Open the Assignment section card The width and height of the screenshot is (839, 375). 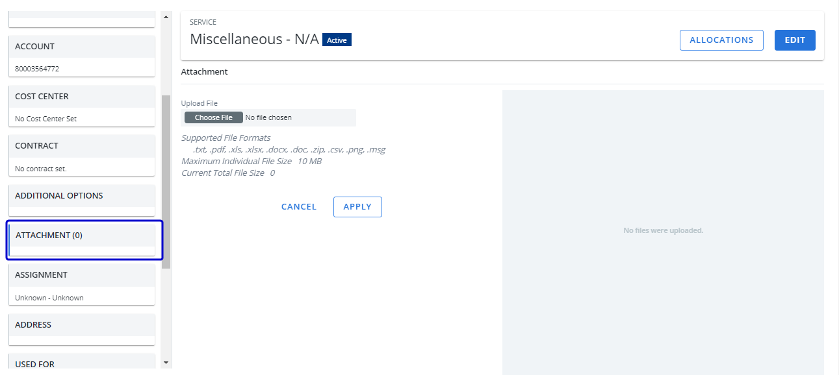pyautogui.click(x=81, y=275)
